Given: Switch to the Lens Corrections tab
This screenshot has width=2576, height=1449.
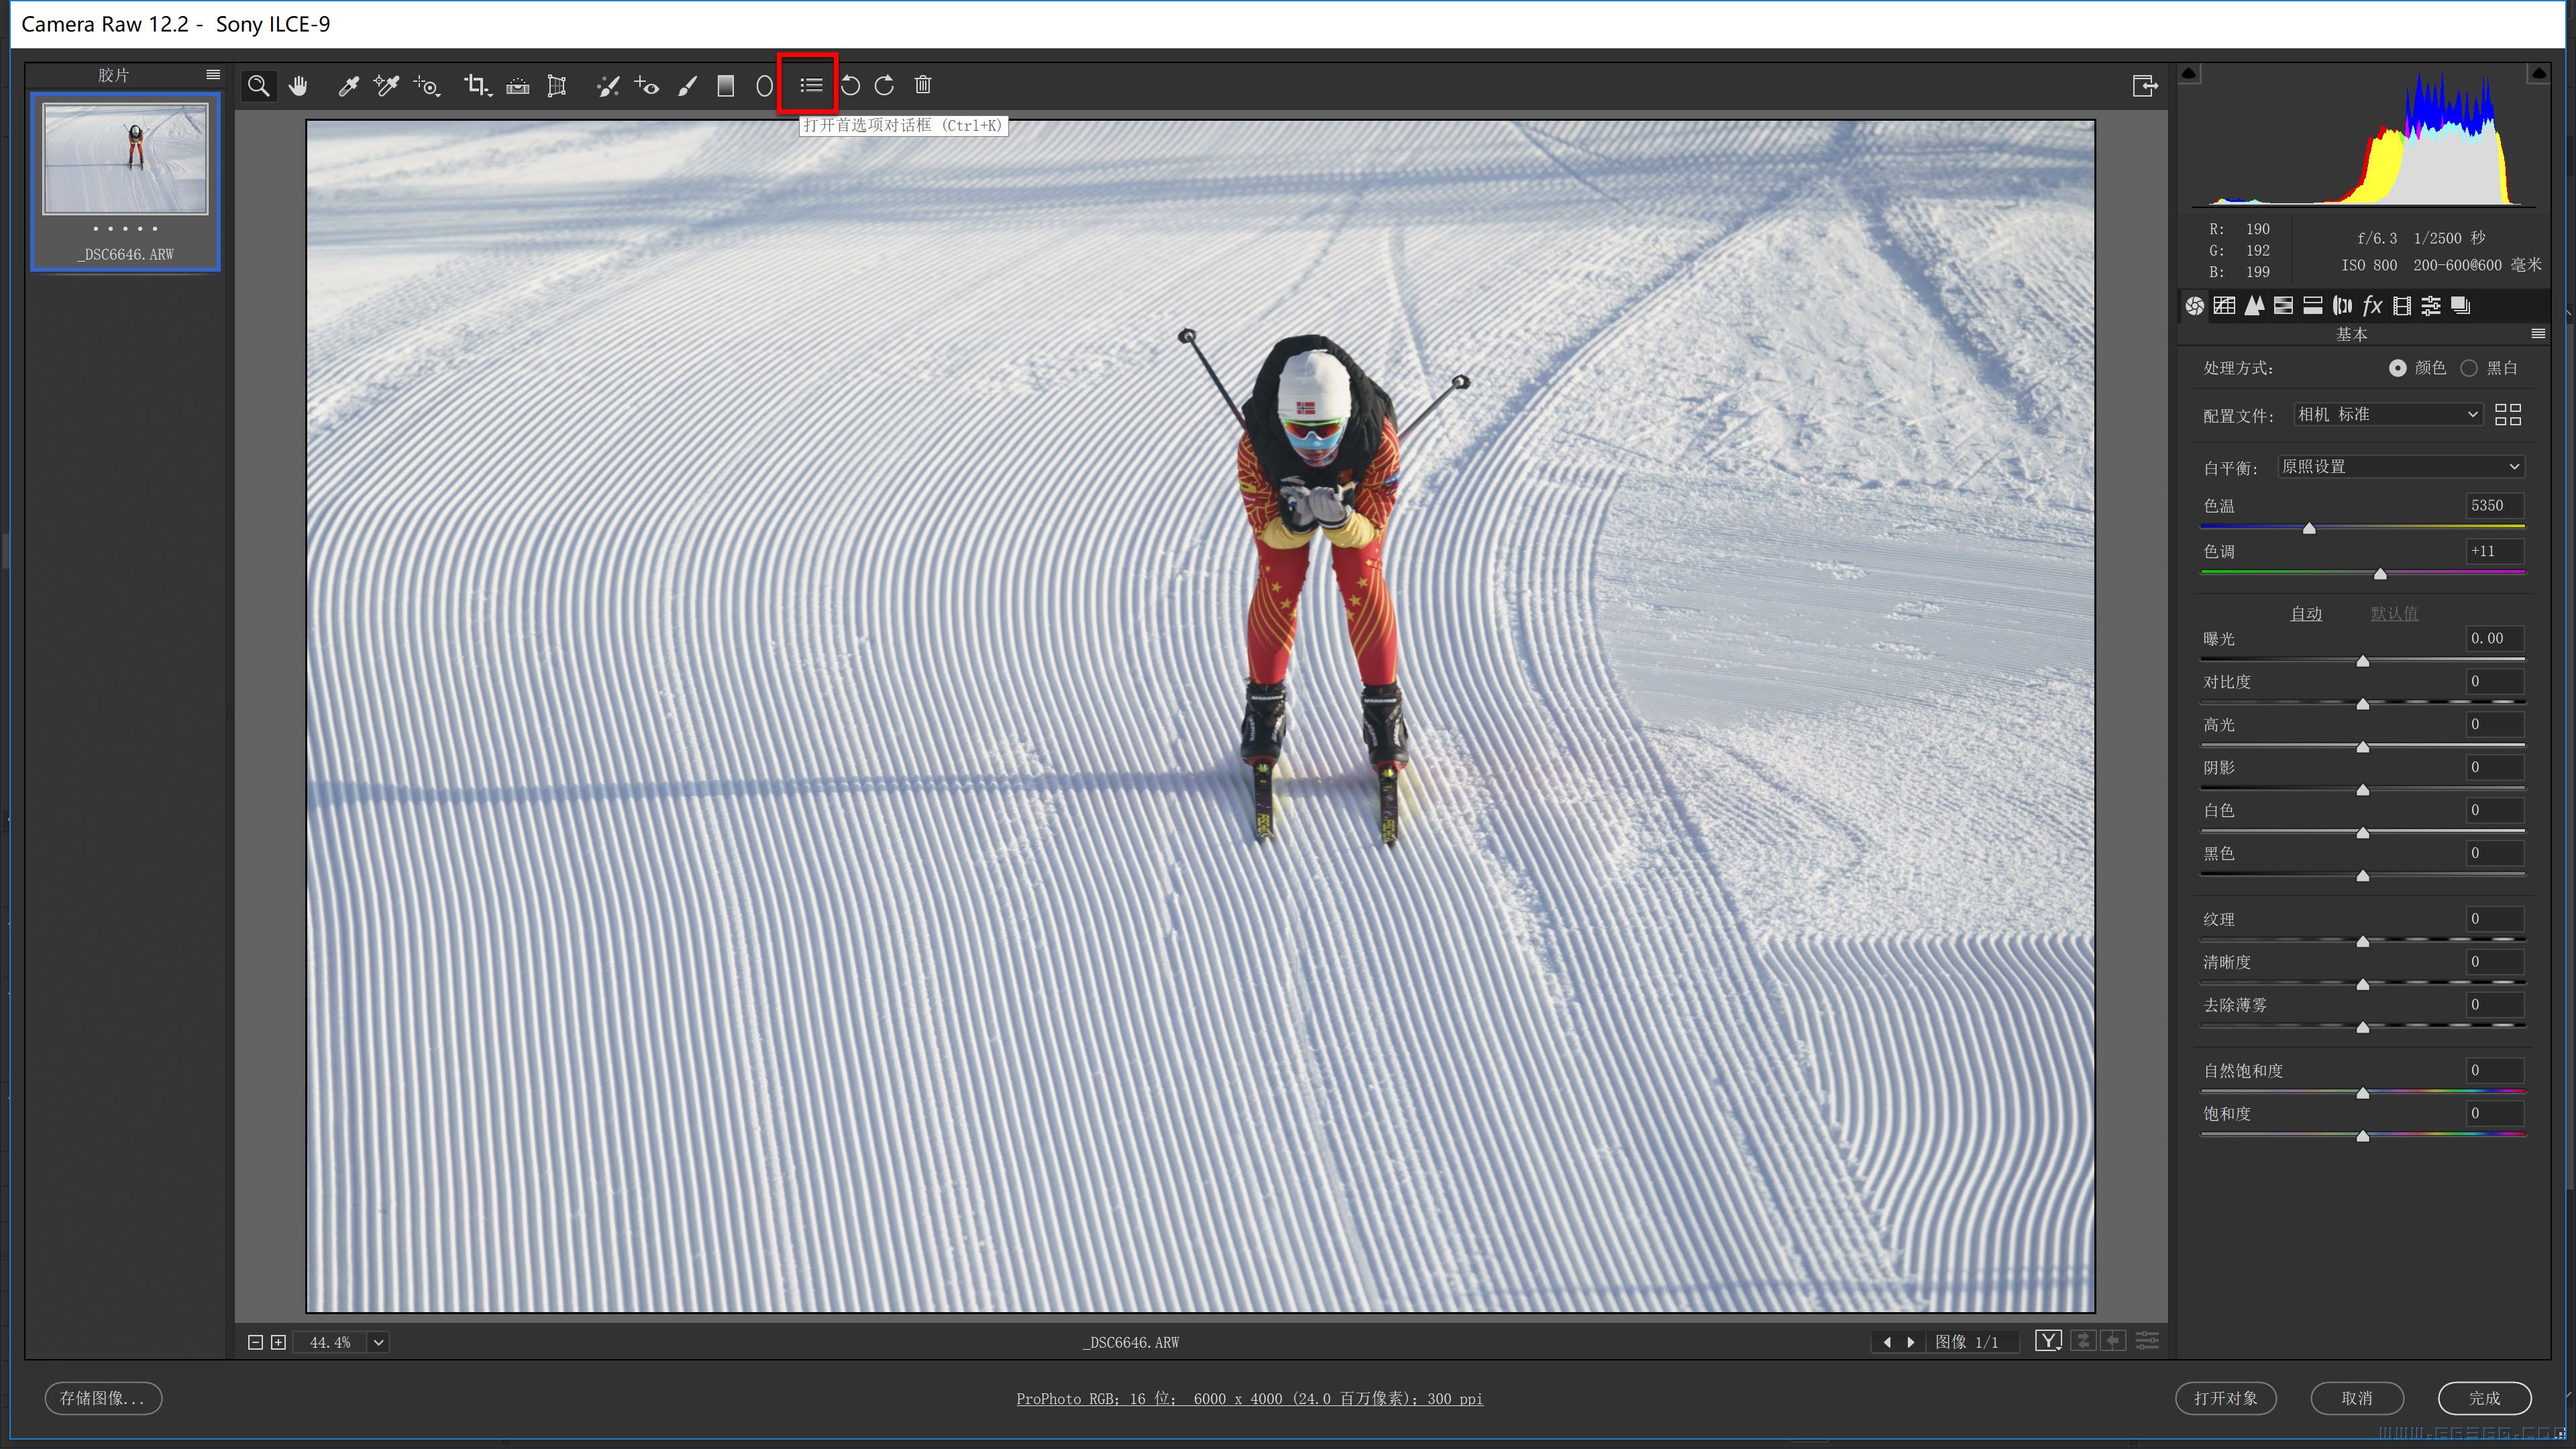Looking at the screenshot, I should 2342,306.
